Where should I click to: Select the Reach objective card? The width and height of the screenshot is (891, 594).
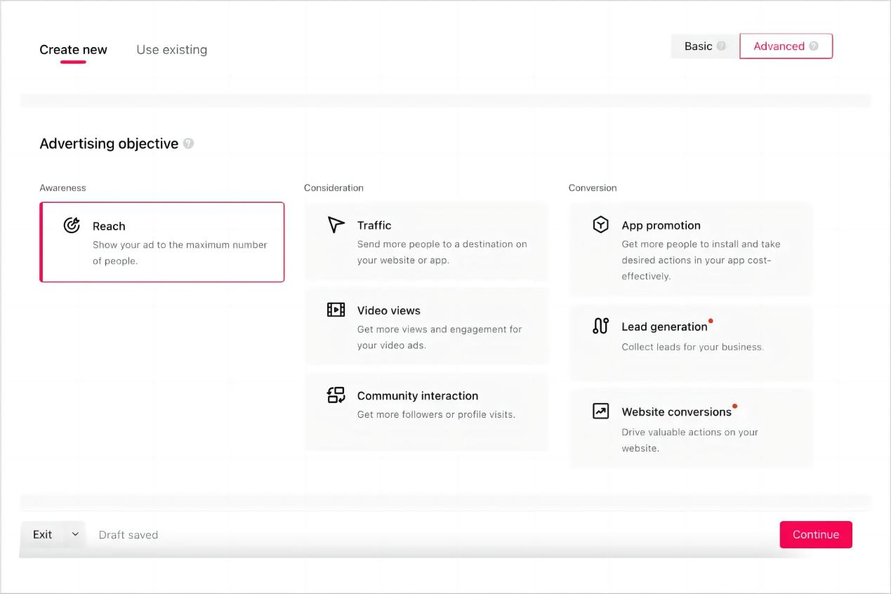click(x=162, y=242)
